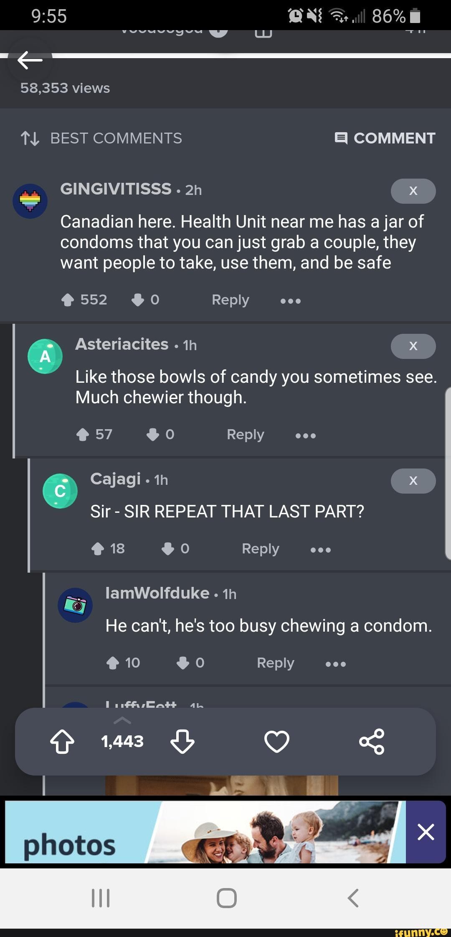Open the share icon in bottom bar
The height and width of the screenshot is (937, 451).
point(372,741)
